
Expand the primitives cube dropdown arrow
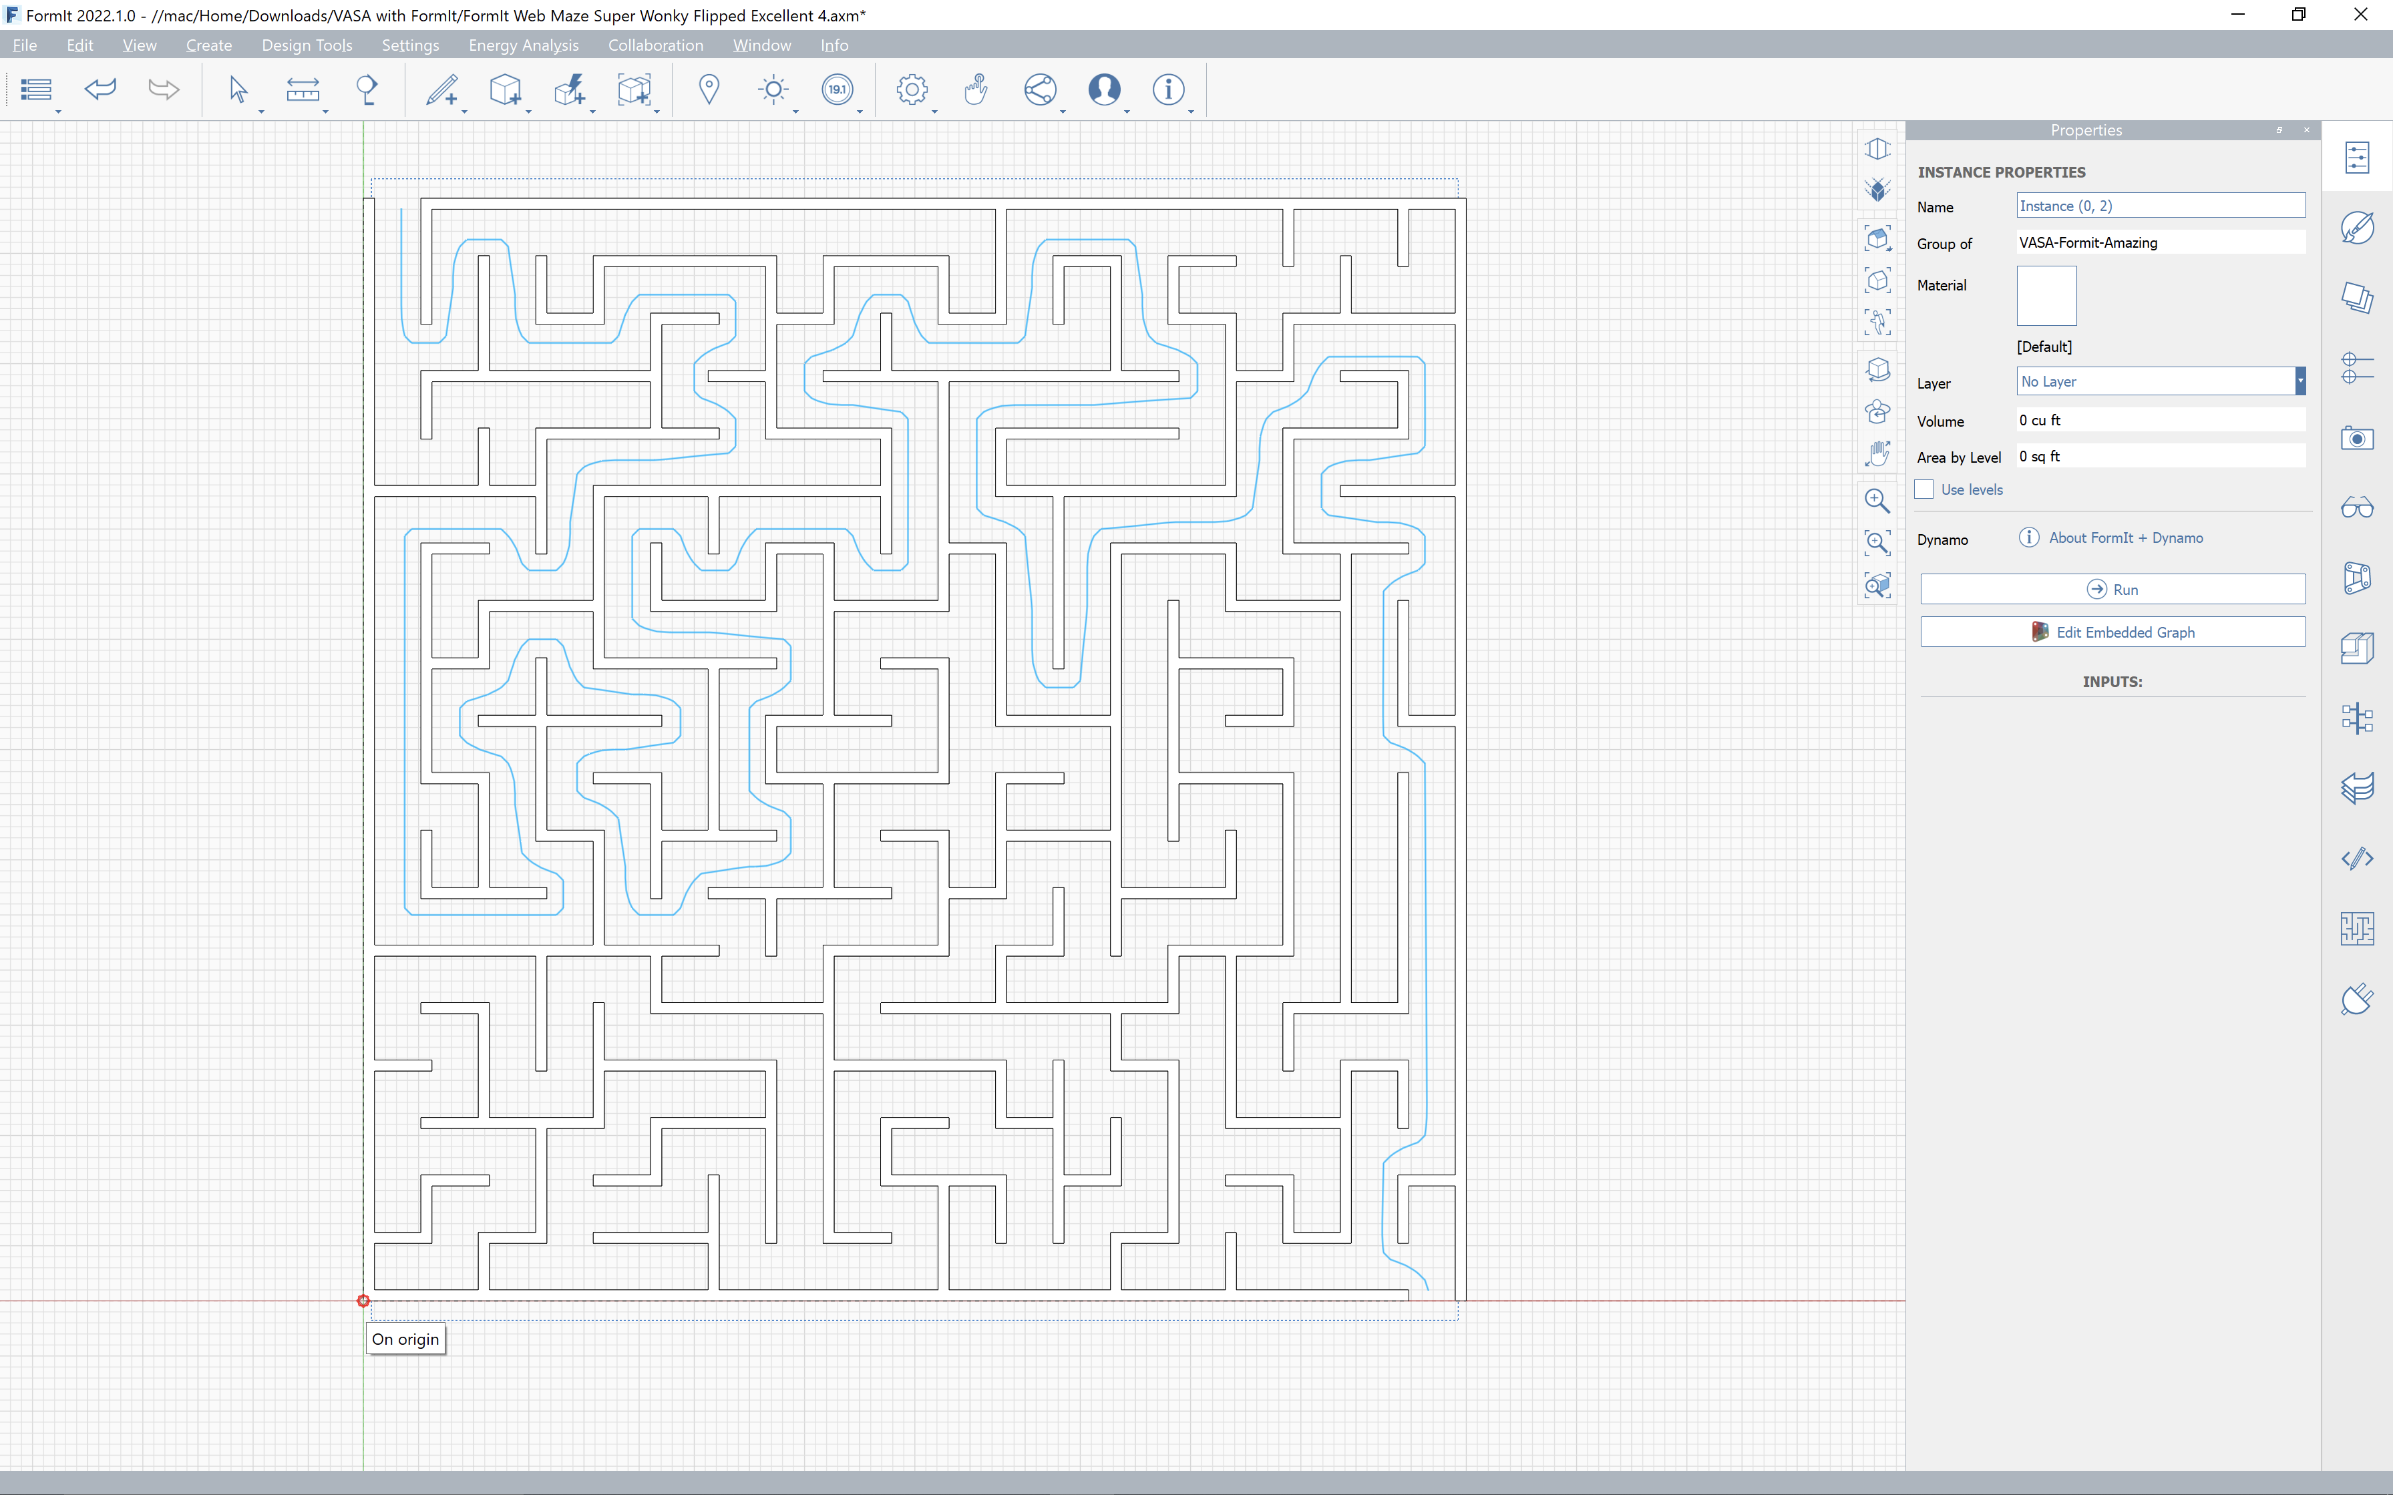point(528,112)
